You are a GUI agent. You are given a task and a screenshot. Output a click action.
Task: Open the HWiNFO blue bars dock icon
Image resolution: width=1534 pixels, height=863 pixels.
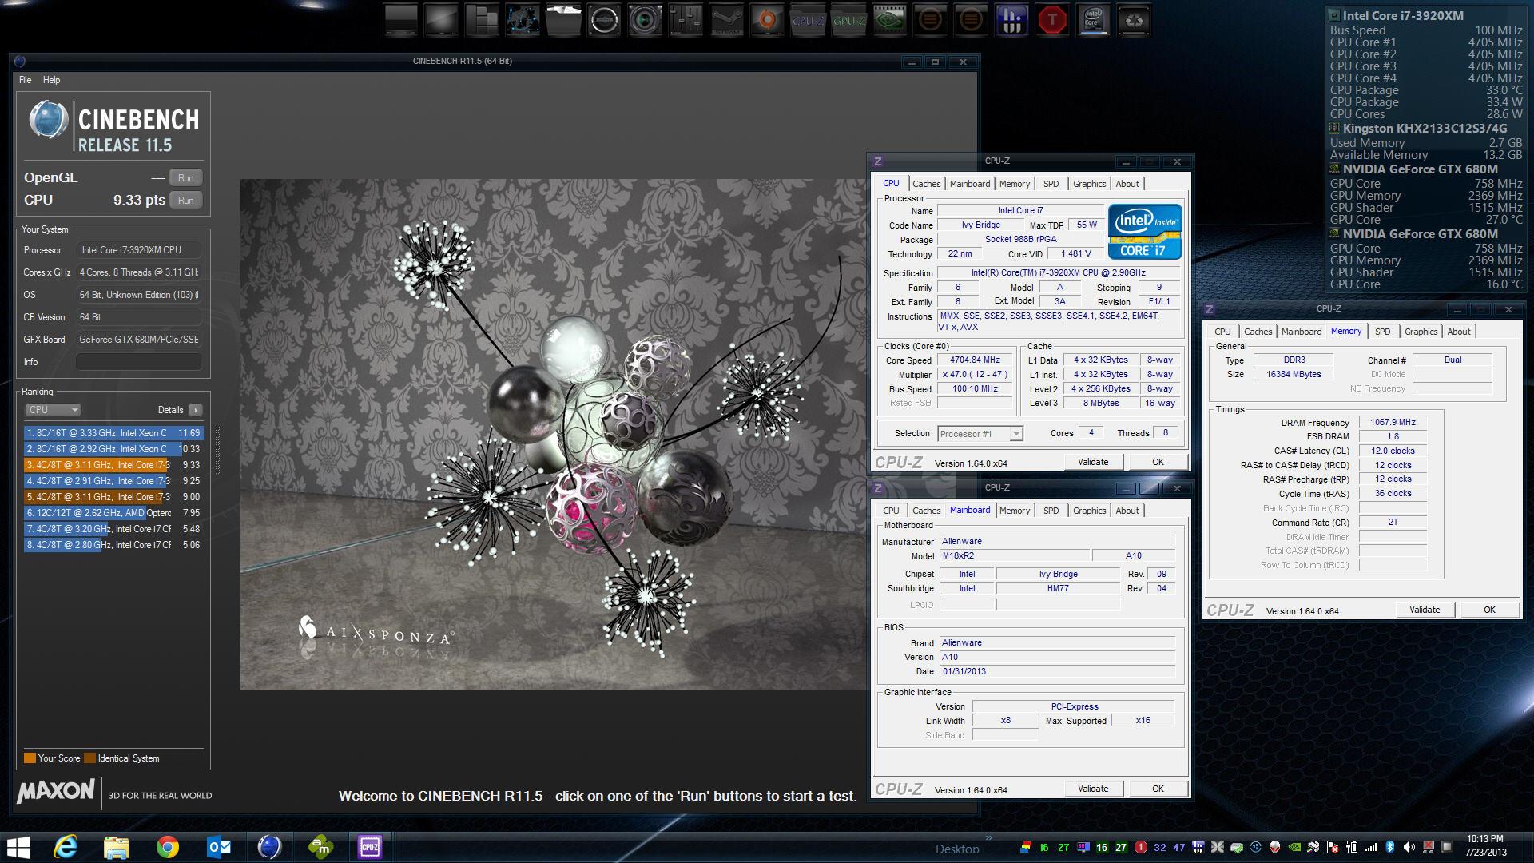(x=1011, y=21)
